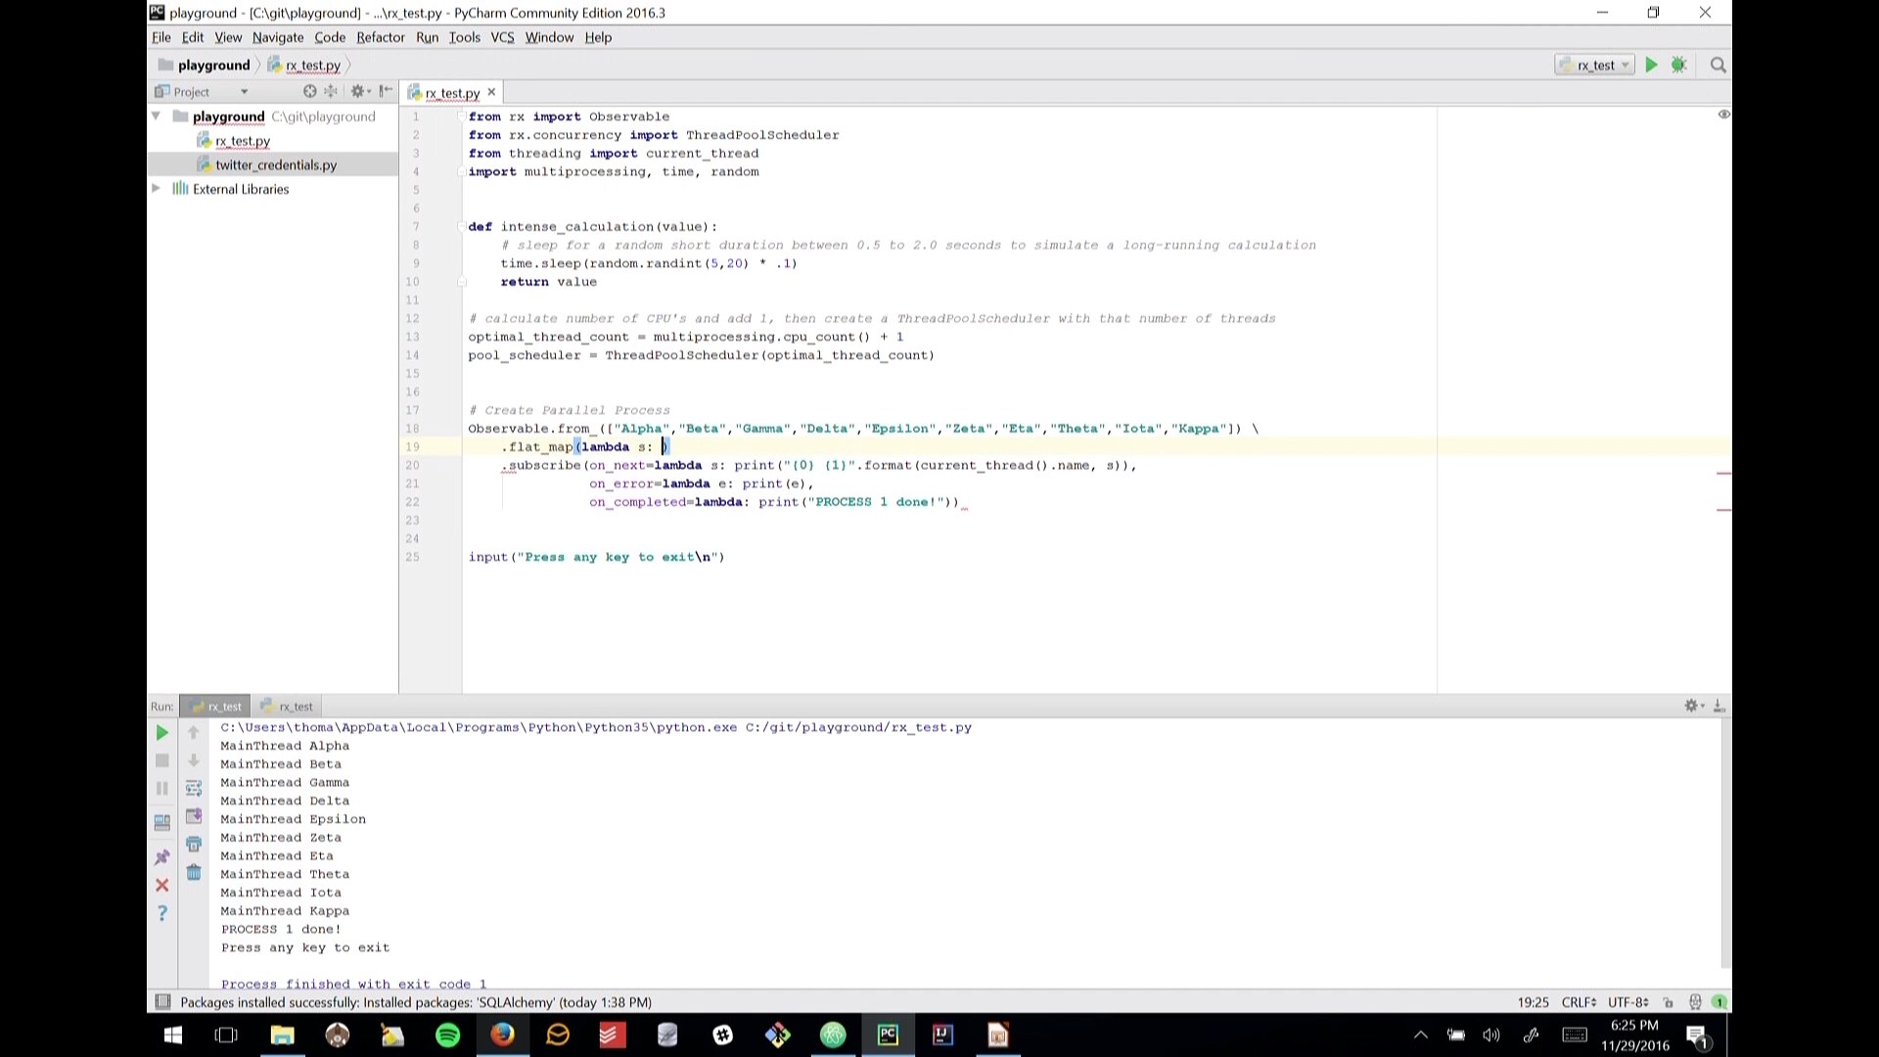Click the inspection eye icon atop the editor
Image resolution: width=1879 pixels, height=1057 pixels.
click(1723, 115)
